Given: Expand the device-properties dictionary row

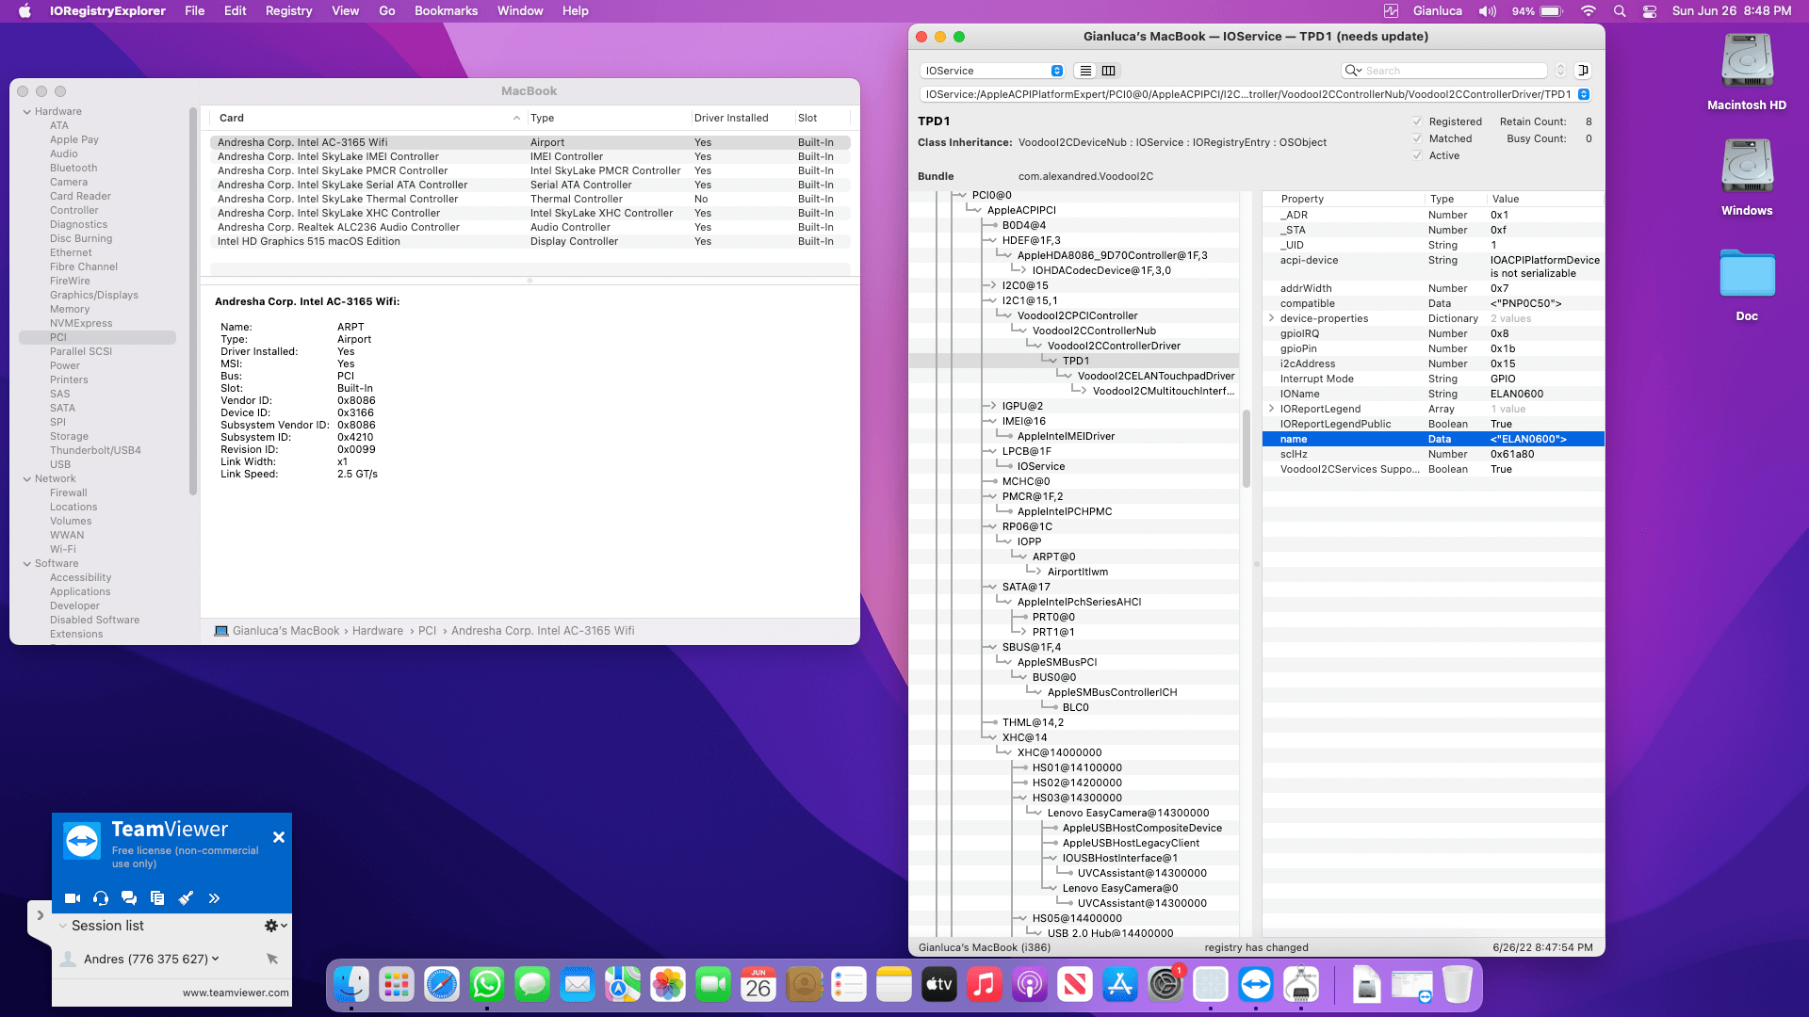Looking at the screenshot, I should pos(1272,318).
